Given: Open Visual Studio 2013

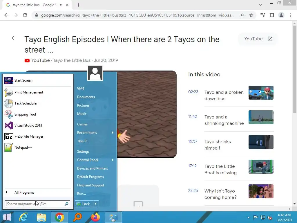Looking at the screenshot, I should (x=37, y=125).
